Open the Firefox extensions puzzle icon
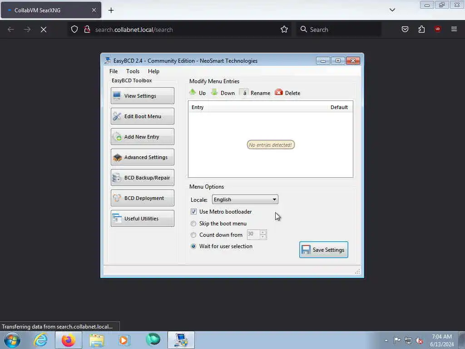The width and height of the screenshot is (465, 349). (x=421, y=29)
